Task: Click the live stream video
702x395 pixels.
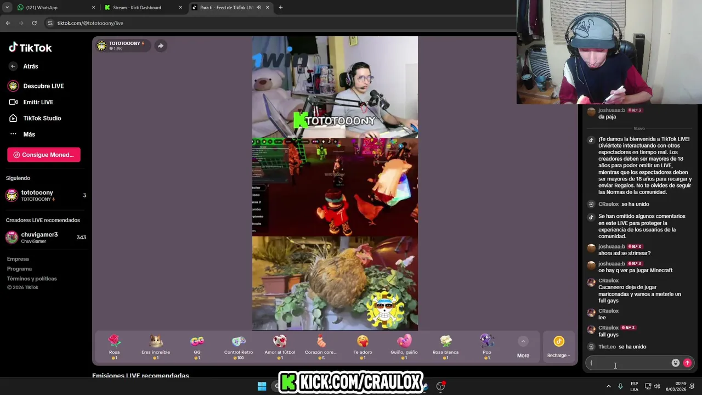Action: point(335,183)
